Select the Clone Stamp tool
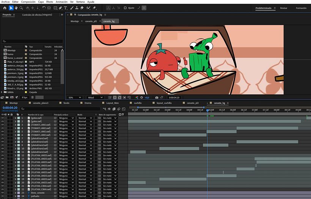This screenshot has width=311, height=199. coord(77,8)
